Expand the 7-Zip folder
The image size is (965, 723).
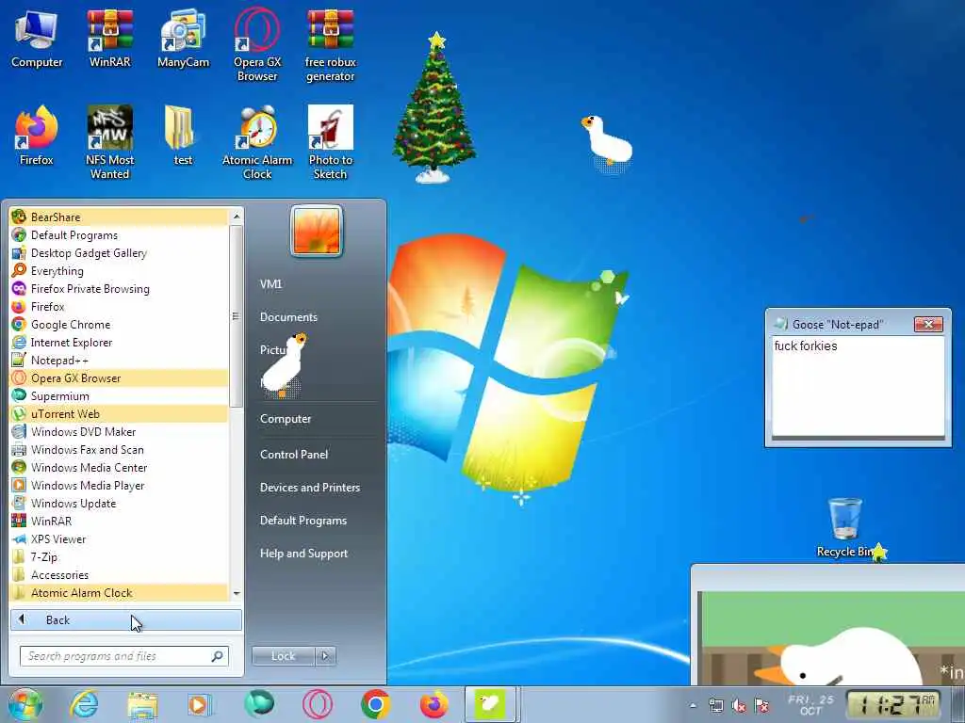tap(119, 556)
